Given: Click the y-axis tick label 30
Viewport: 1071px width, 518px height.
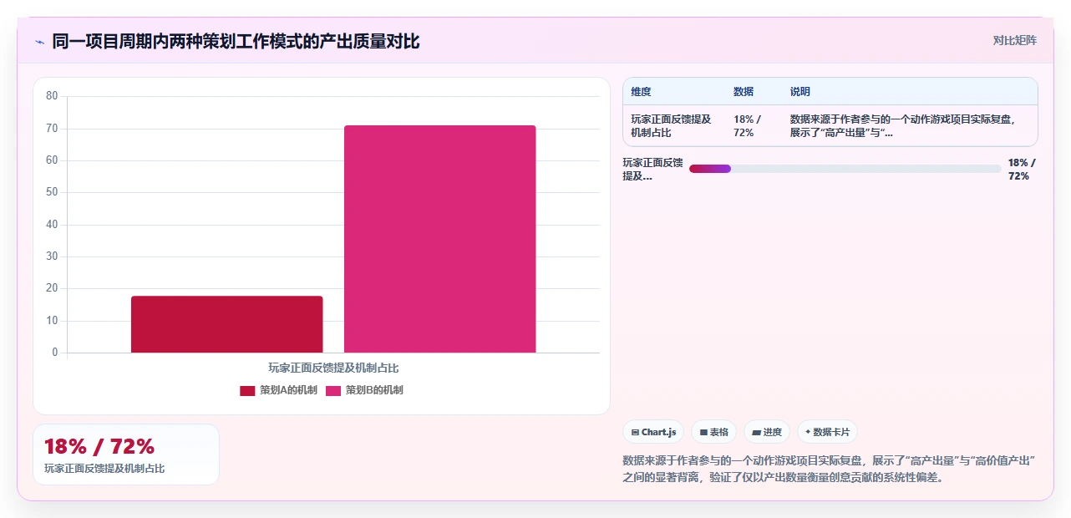Looking at the screenshot, I should click(52, 256).
